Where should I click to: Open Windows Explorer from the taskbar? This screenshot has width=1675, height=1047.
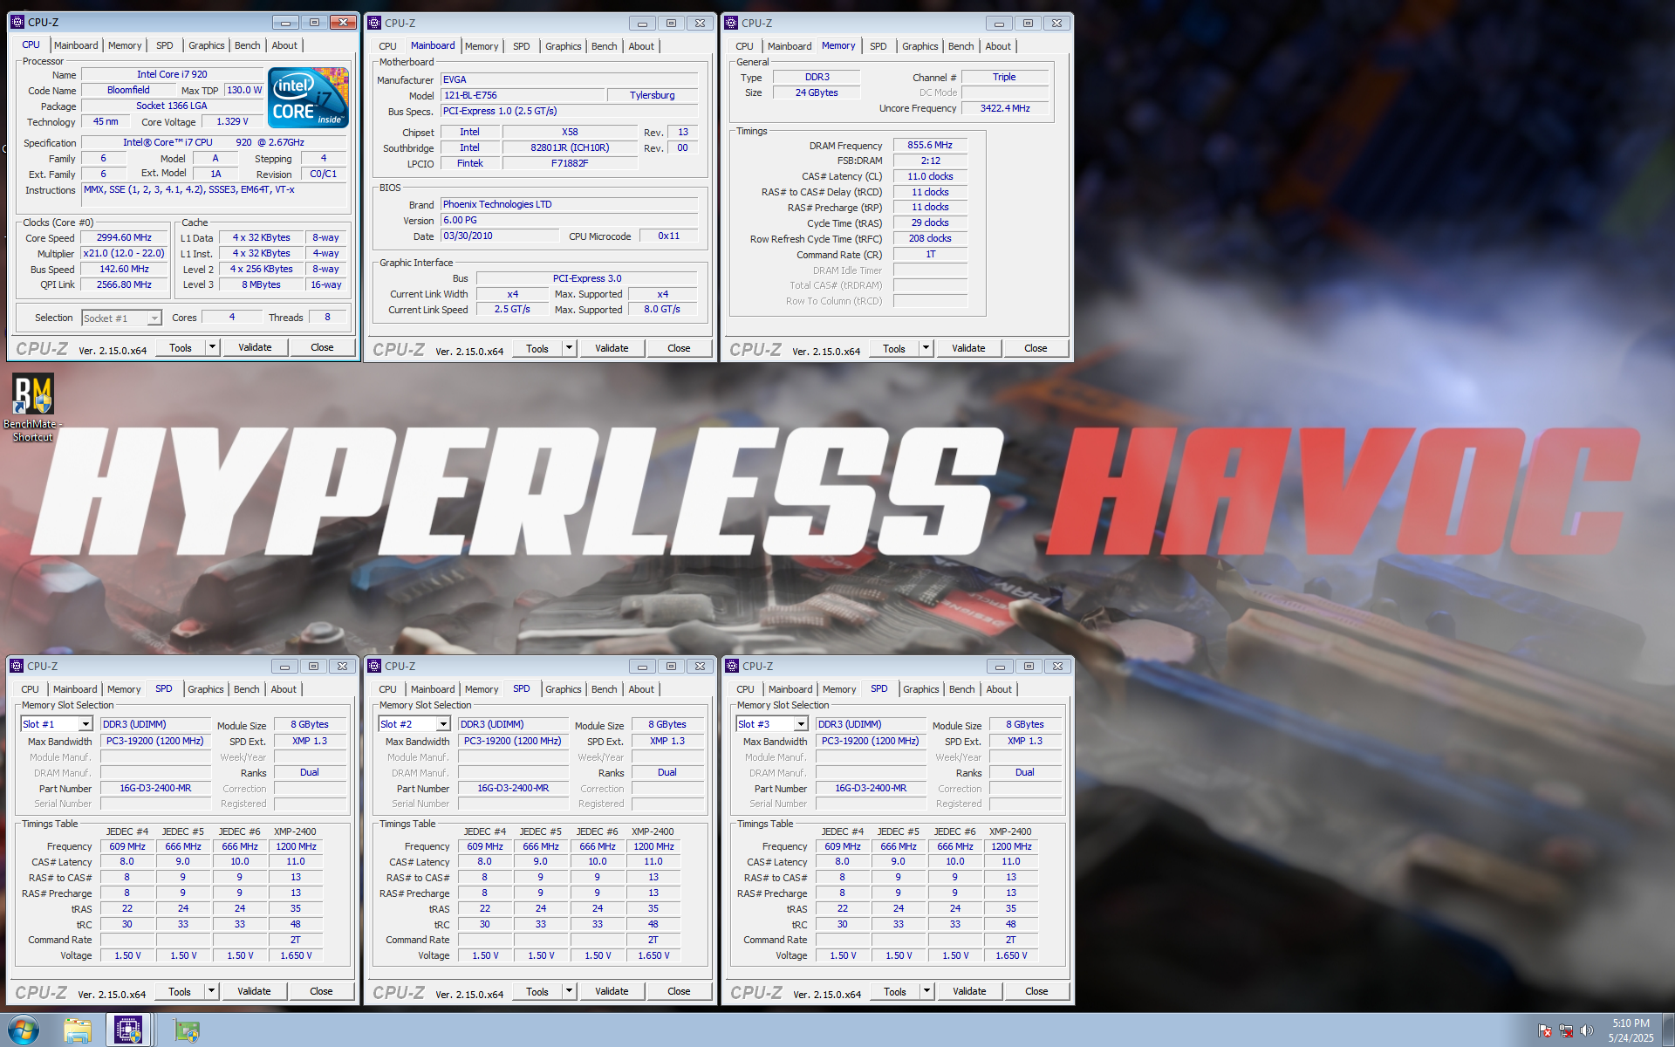[78, 1030]
